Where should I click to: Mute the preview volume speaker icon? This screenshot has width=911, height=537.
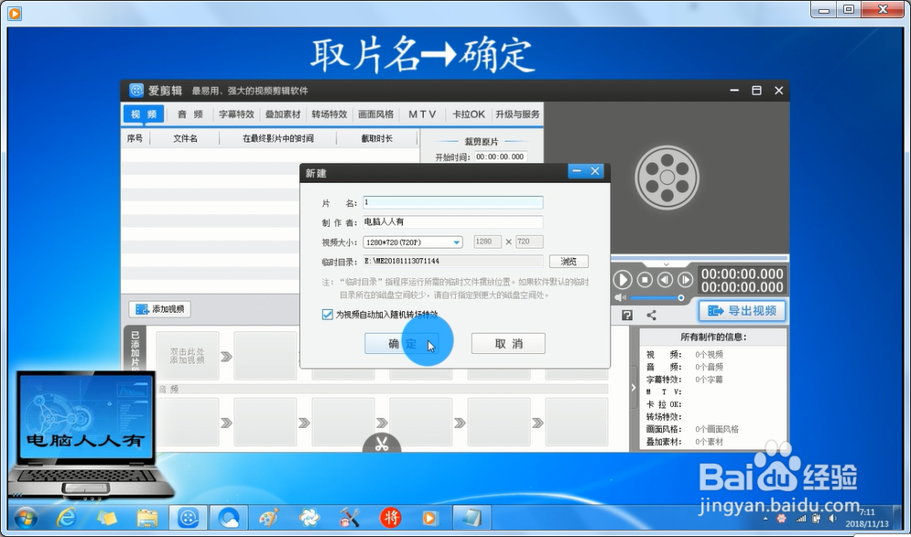click(621, 298)
